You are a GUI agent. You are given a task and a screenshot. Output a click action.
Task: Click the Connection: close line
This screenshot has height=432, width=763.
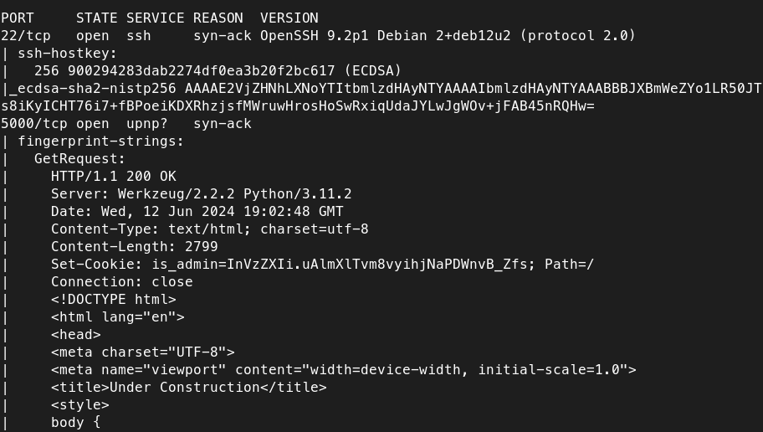click(x=121, y=281)
